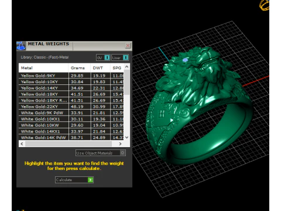Select the White Gold:14K PdW row
Viewport: 281px width, 211px height.
71,137
